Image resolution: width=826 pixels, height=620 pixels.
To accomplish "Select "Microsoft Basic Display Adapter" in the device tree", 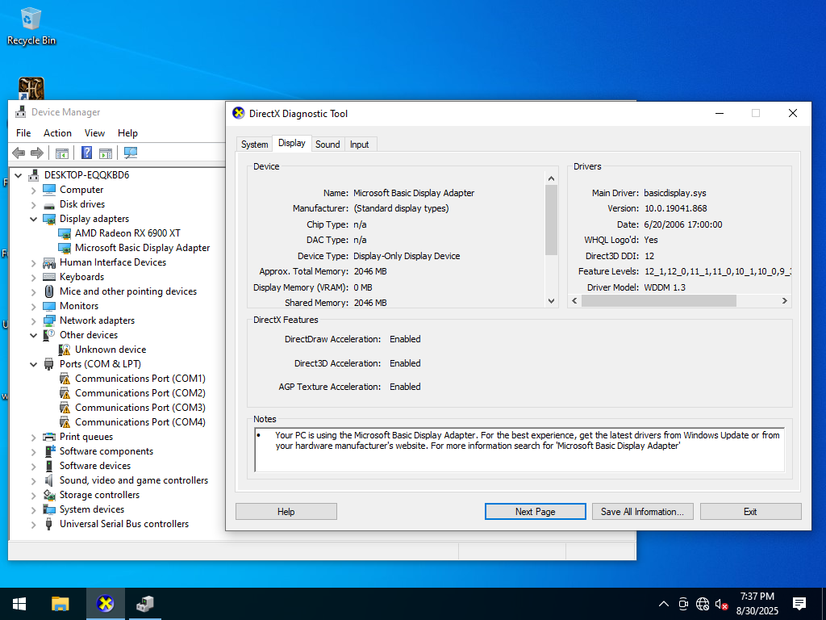I will pos(142,248).
